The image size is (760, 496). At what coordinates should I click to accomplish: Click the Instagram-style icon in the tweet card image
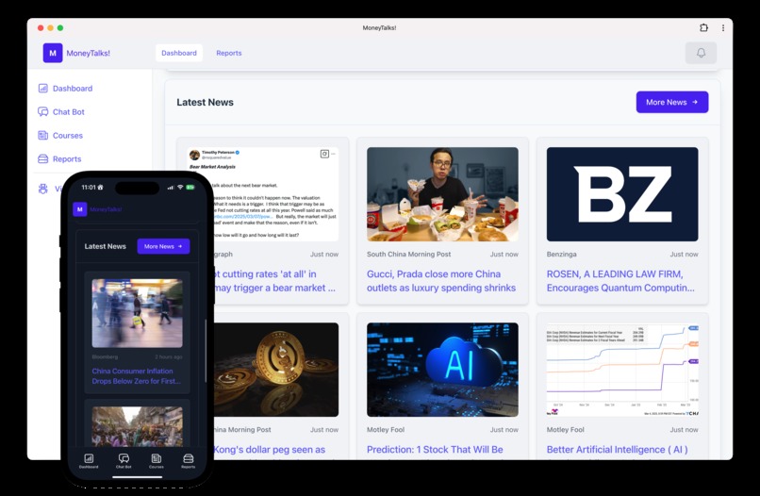point(324,154)
